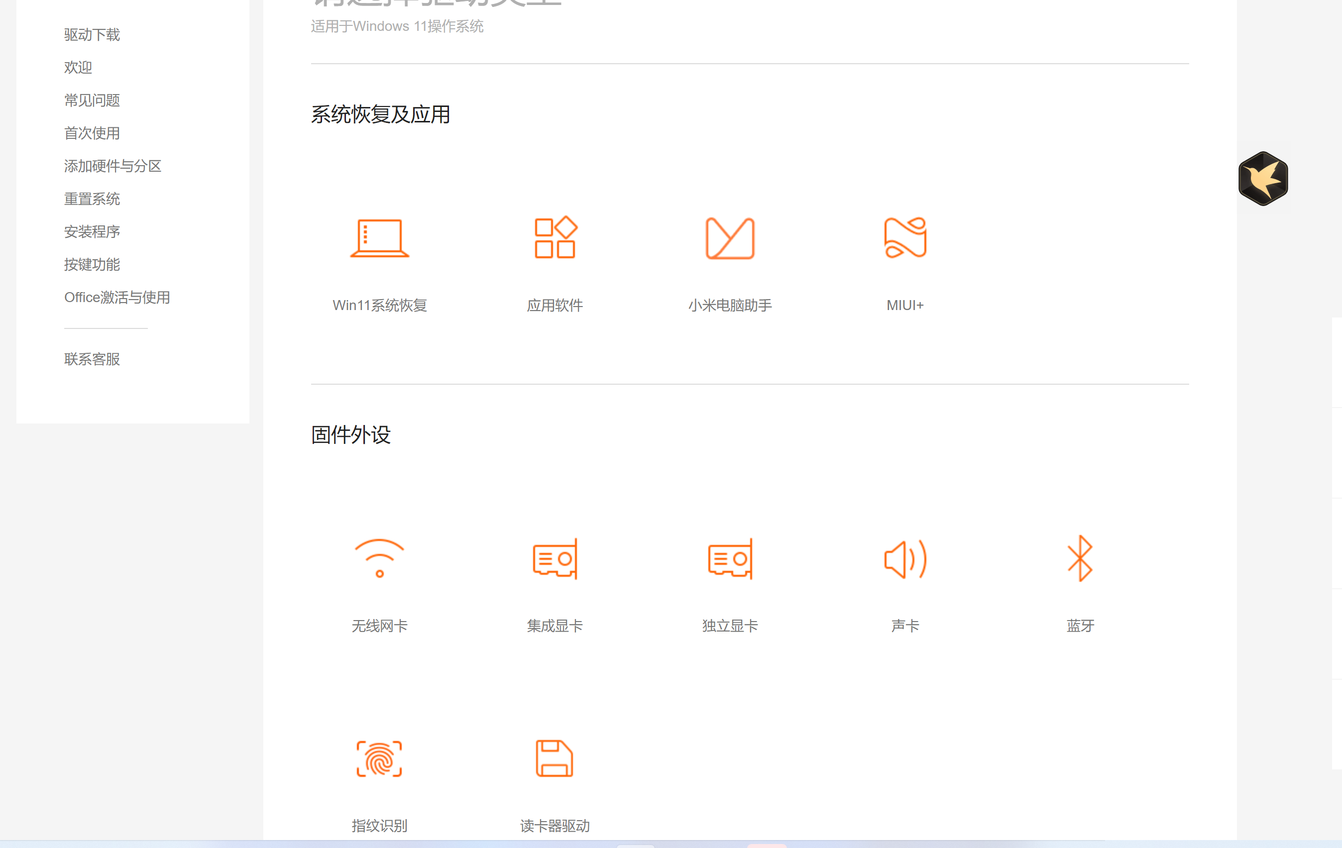
Task: Go to 驱动下载 in the sidebar
Action: pyautogui.click(x=92, y=34)
